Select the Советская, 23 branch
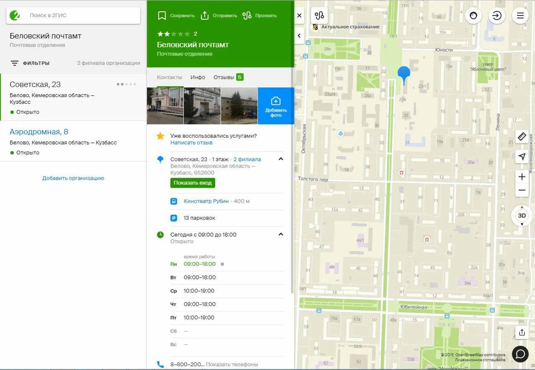The width and height of the screenshot is (535, 370). pyautogui.click(x=73, y=97)
